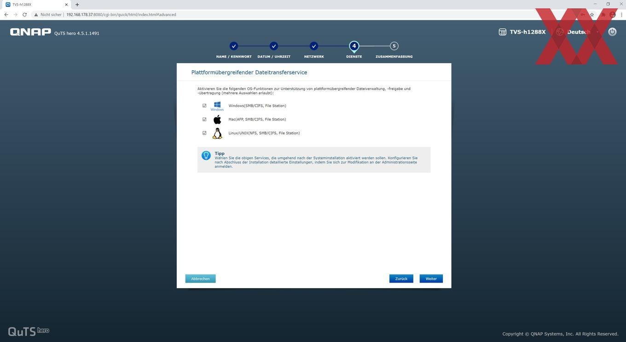Click the Linux penguin icon

tap(217, 133)
